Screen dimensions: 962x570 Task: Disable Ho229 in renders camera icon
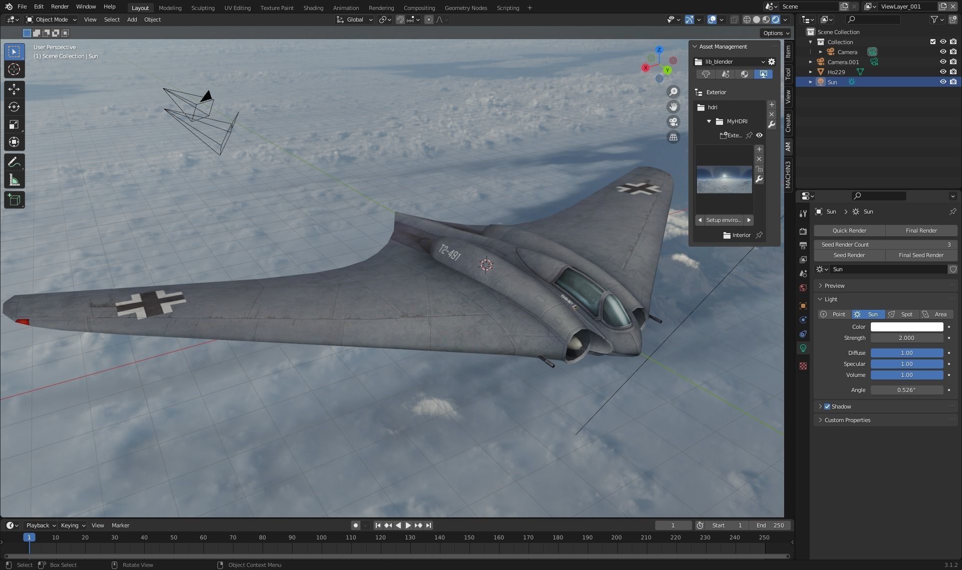(x=953, y=72)
